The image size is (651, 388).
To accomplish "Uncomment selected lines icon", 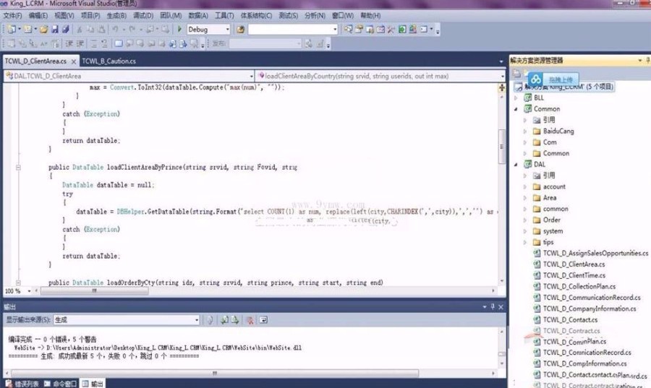I will (x=104, y=43).
